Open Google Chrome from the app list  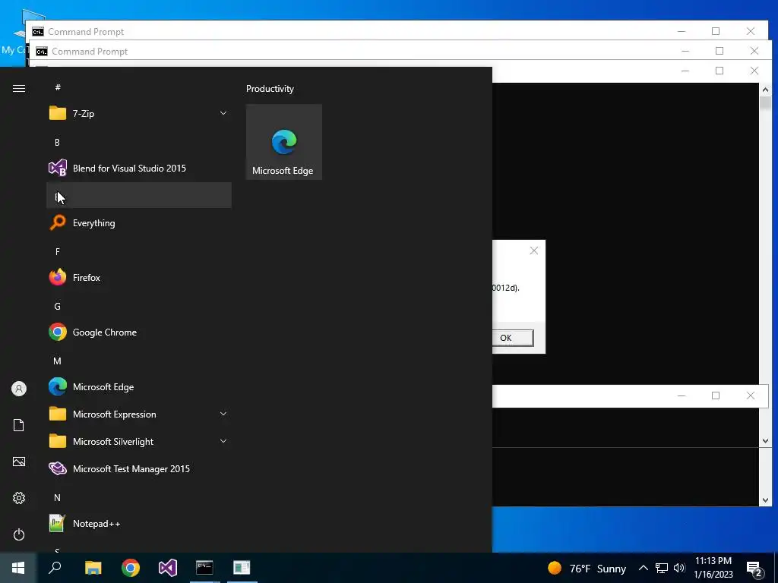[x=139, y=332]
